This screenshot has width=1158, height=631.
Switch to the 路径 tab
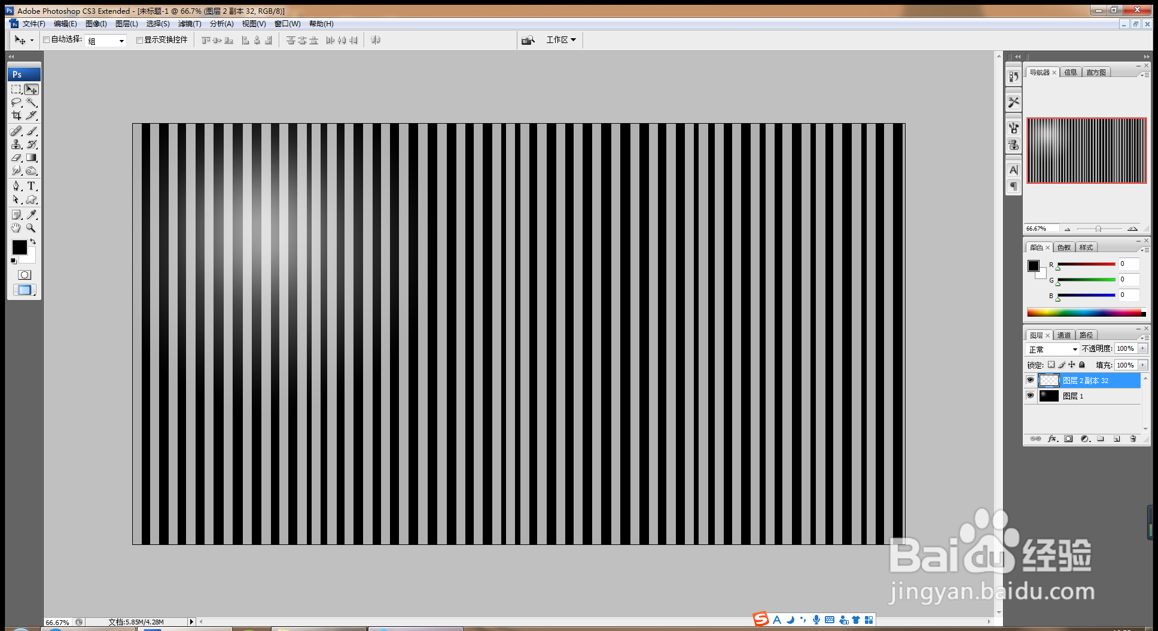pyautogui.click(x=1086, y=335)
